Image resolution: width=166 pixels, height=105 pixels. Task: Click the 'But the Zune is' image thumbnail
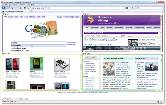coord(62,65)
